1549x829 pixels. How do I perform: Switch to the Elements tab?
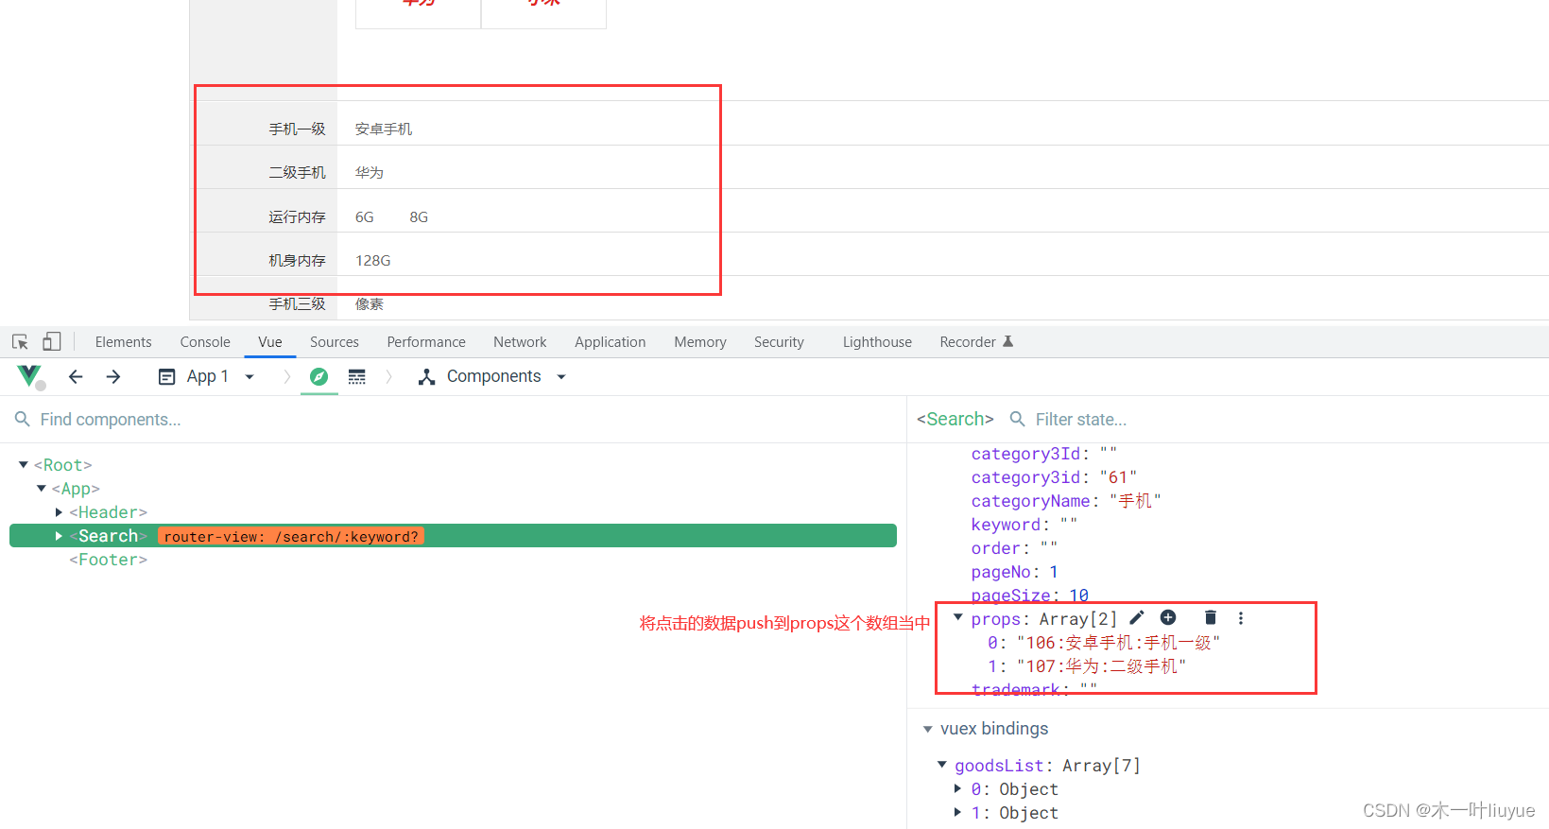click(x=123, y=342)
